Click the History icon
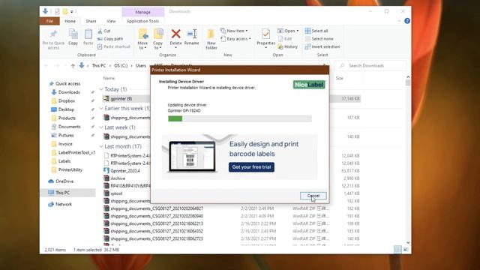This screenshot has height=270, width=480. (x=280, y=46)
